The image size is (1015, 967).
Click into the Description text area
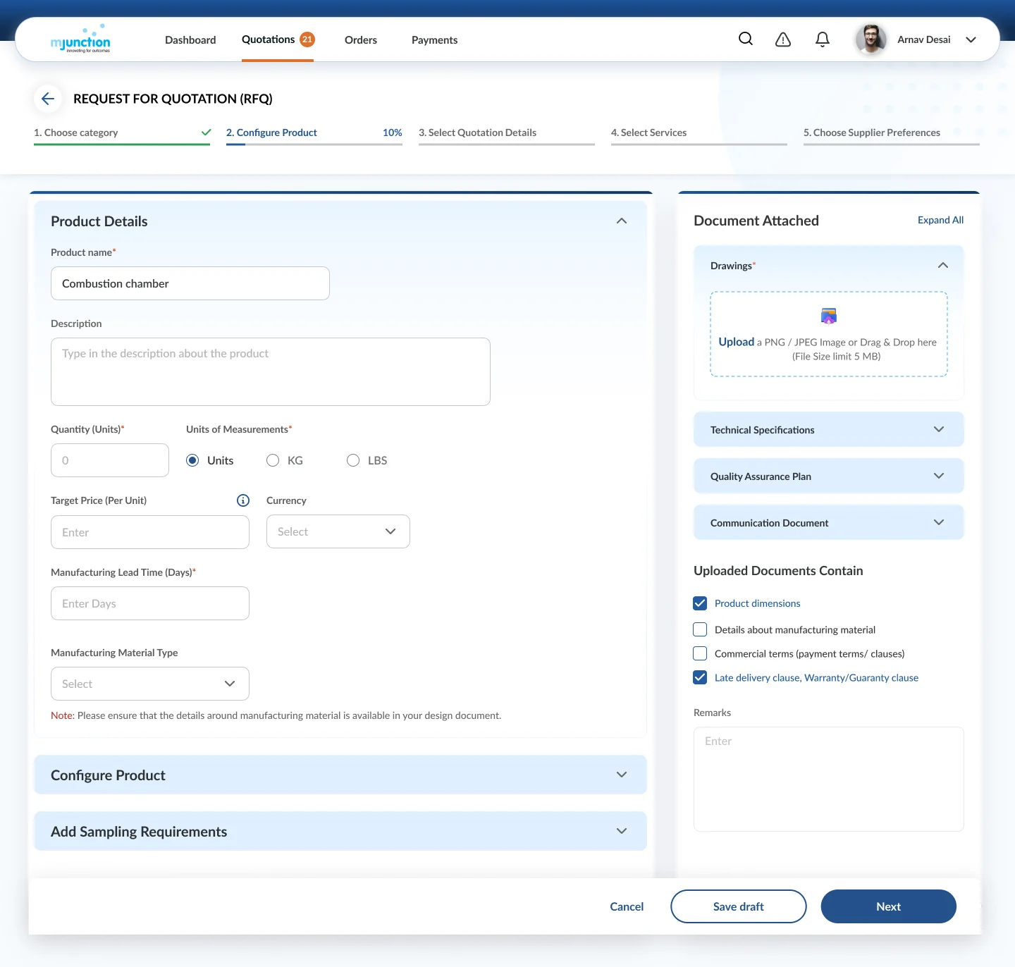(x=271, y=371)
